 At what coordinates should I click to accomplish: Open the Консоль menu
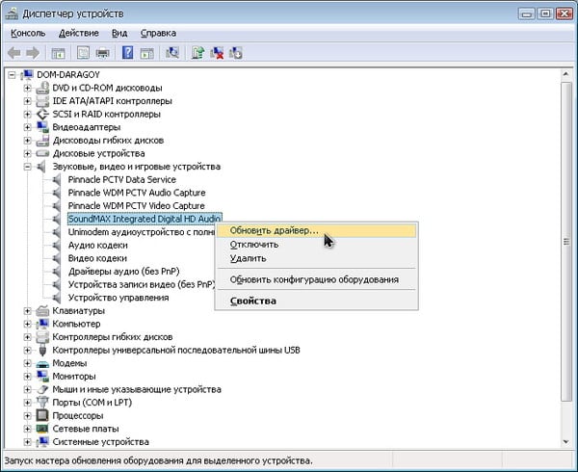pos(28,33)
